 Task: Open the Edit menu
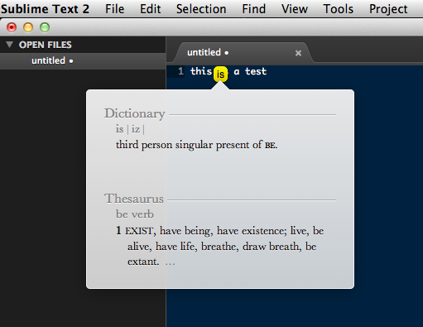[150, 9]
